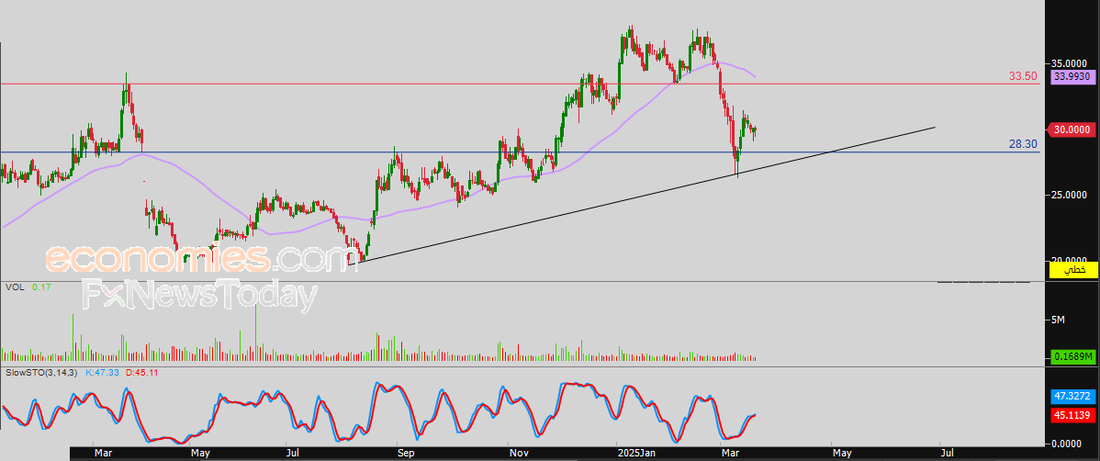The width and height of the screenshot is (1100, 461).
Task: Select the 0.1689M volume tag
Action: (x=1073, y=357)
